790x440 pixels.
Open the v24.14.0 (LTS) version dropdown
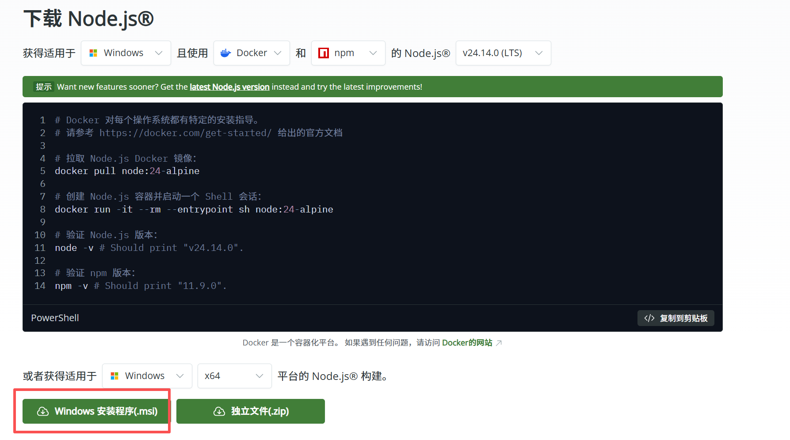503,53
